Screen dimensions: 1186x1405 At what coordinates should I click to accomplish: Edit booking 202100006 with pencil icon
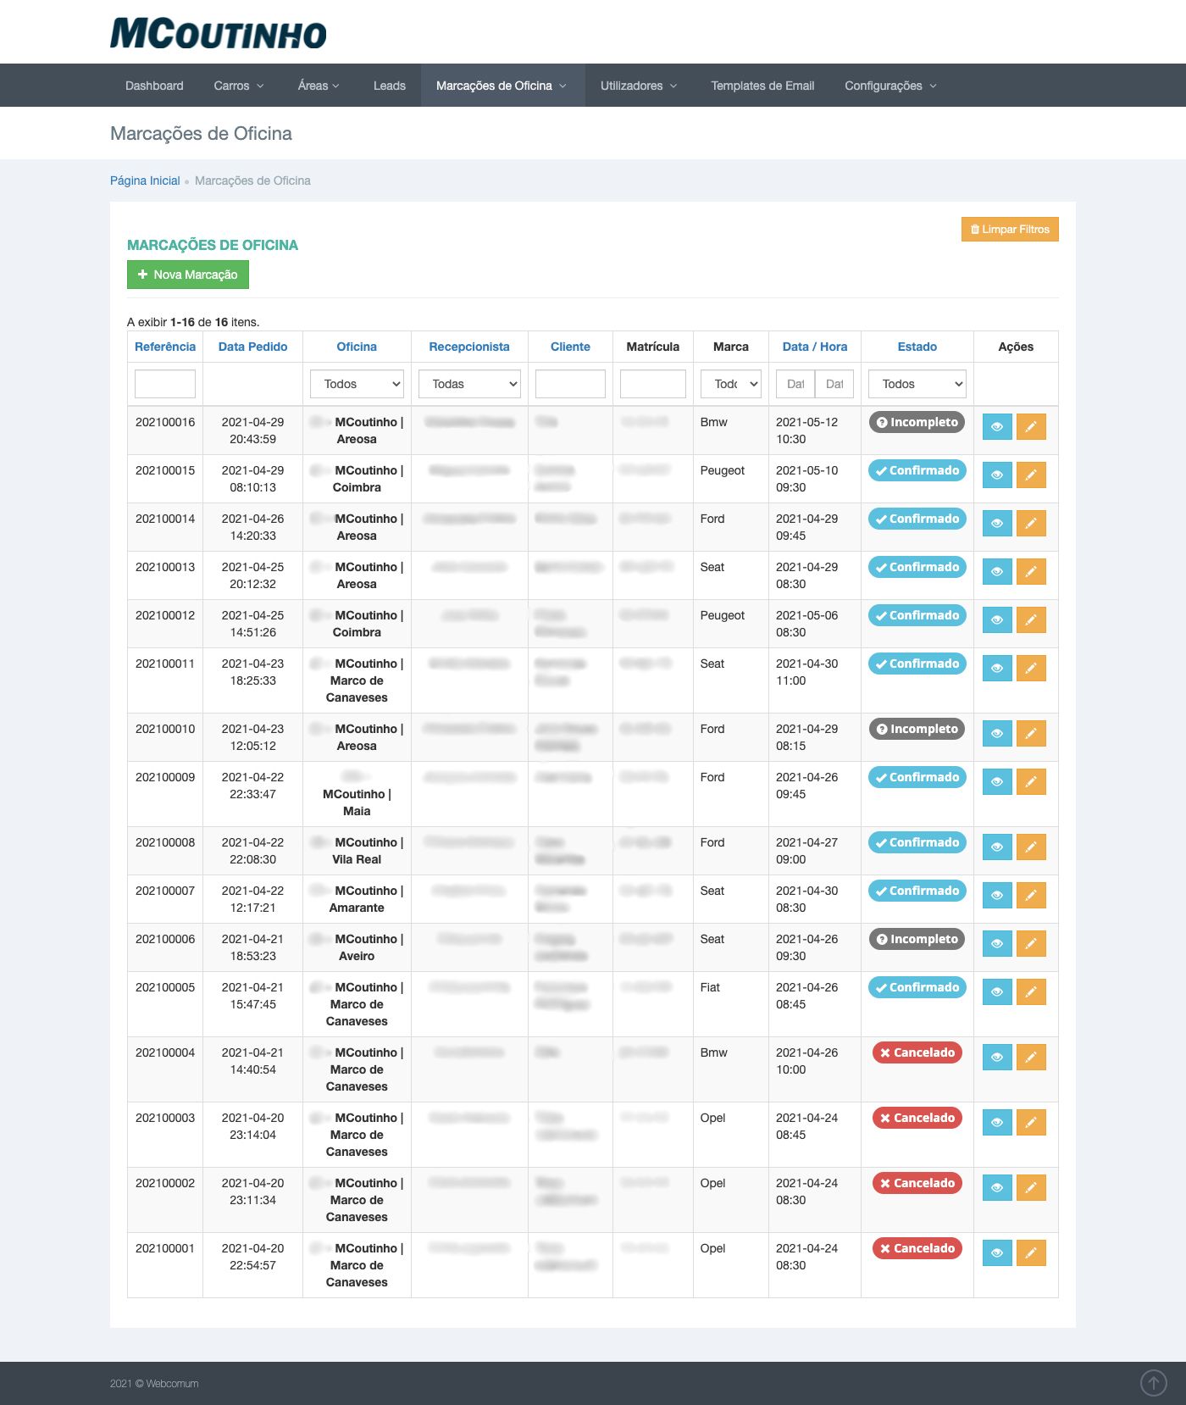(1031, 944)
